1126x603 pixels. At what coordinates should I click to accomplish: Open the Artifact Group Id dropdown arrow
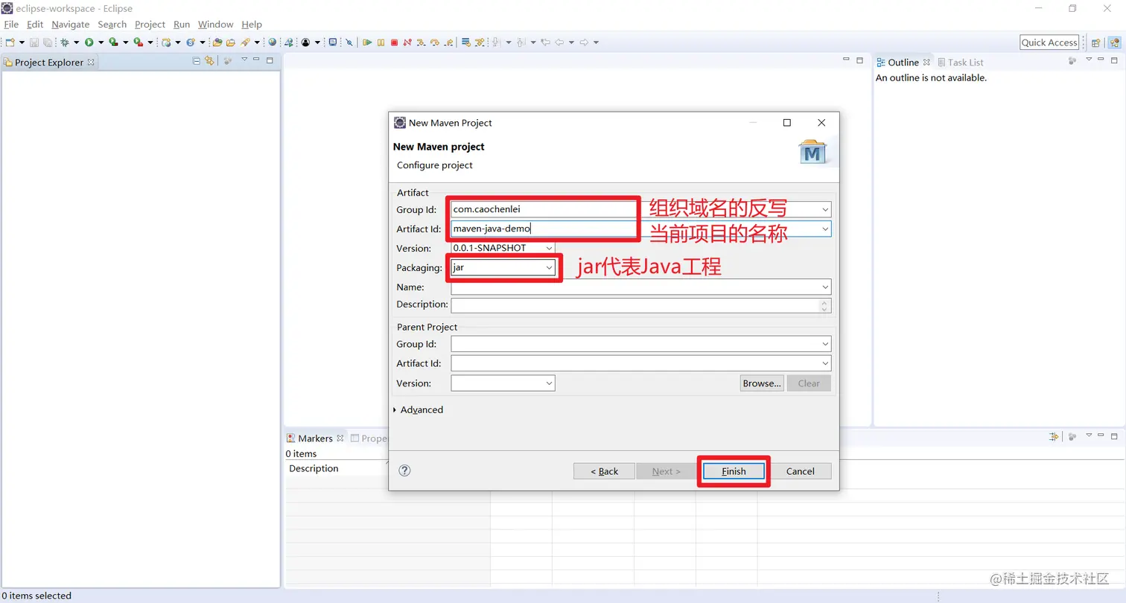(x=825, y=210)
